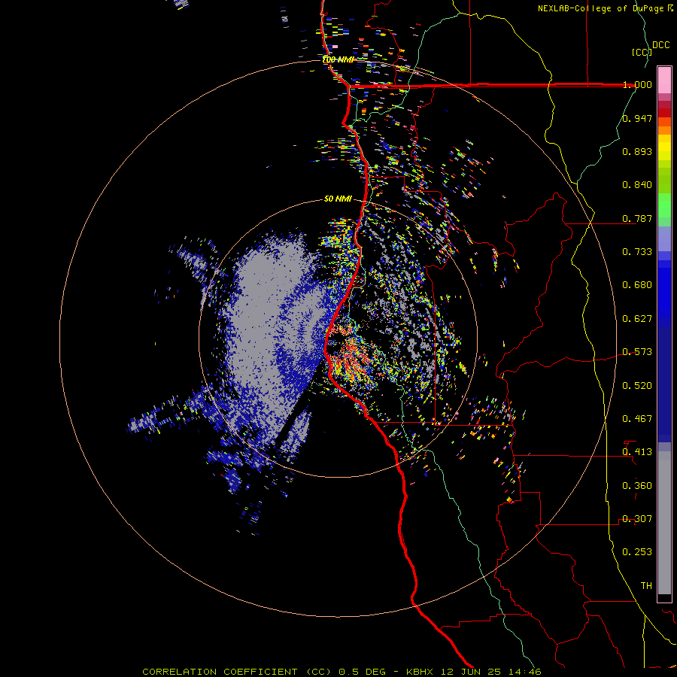The height and width of the screenshot is (677, 677).
Task: Click the 0.947 scale value
Action: coord(637,118)
